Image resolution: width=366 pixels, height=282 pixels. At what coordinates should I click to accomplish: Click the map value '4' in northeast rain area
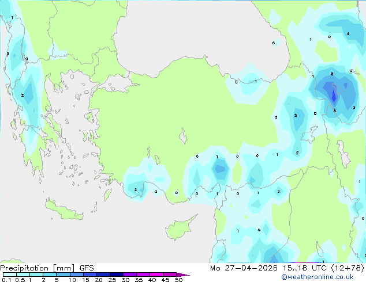coord(348,34)
